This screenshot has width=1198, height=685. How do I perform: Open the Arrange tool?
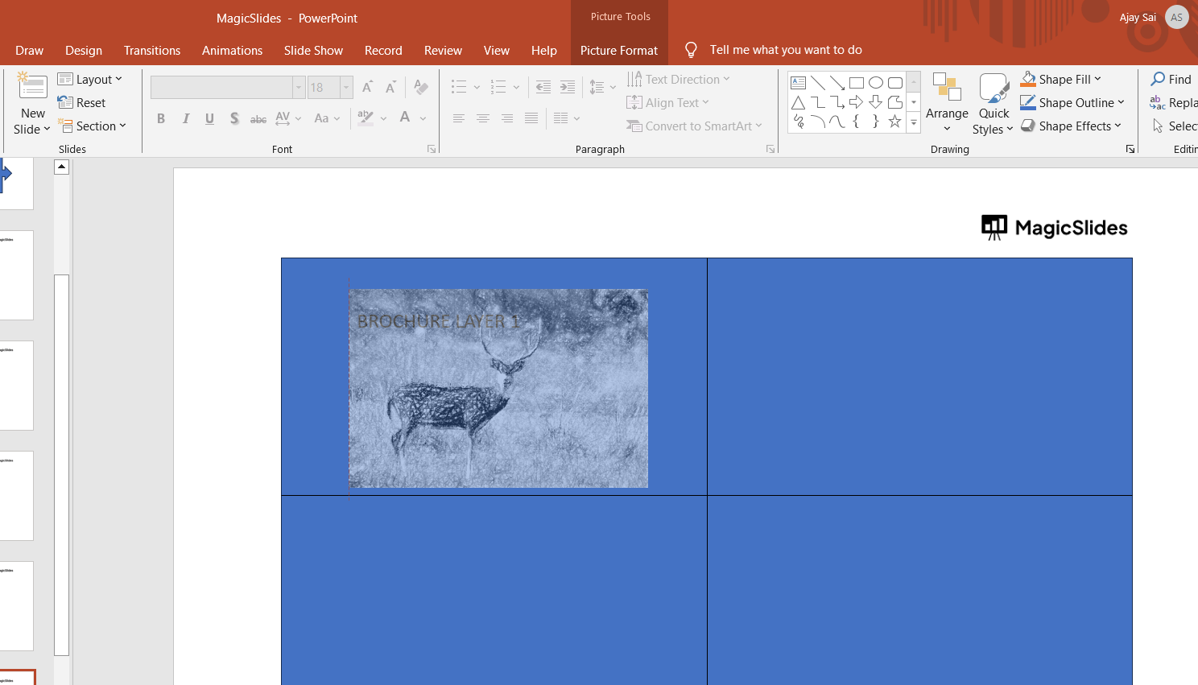click(947, 103)
